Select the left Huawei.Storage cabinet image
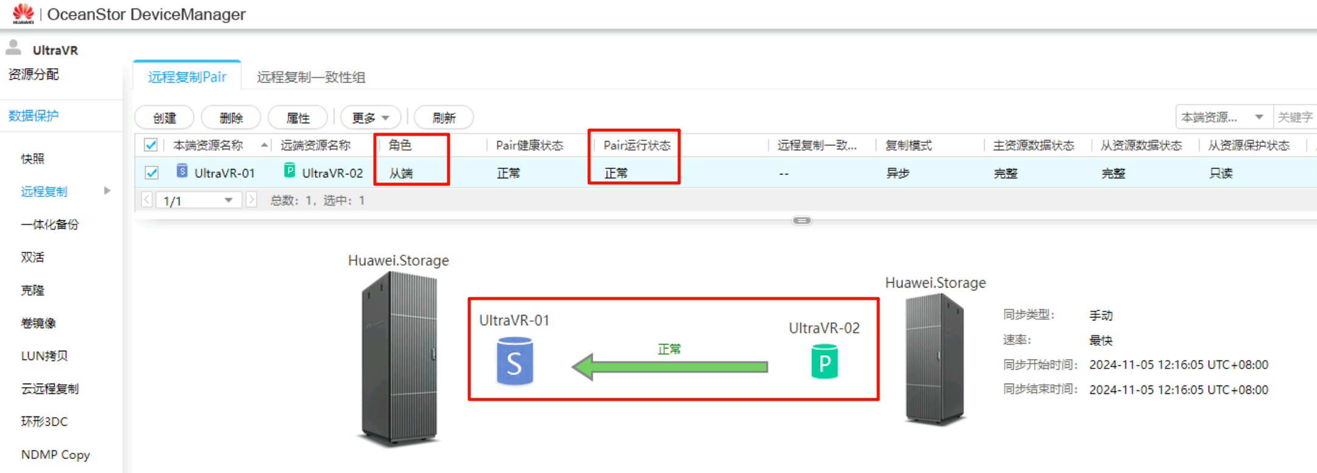The image size is (1317, 473). 399,359
